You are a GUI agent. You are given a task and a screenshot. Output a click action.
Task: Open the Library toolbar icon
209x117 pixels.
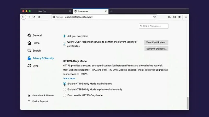[169, 17]
